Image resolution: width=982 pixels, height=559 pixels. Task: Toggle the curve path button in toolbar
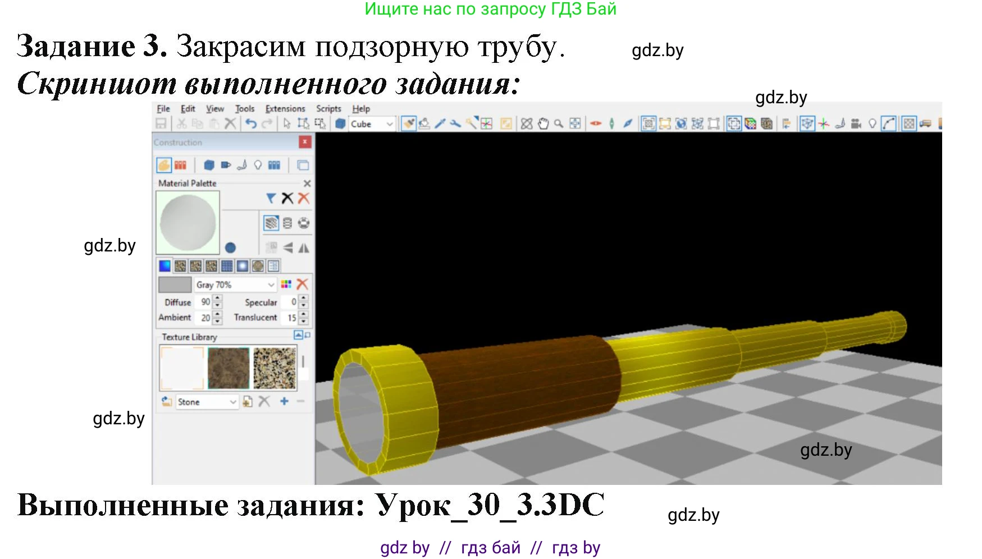(x=888, y=123)
